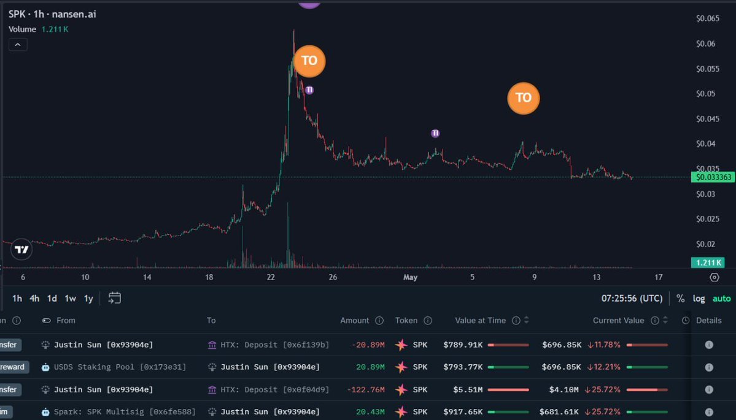
Task: Click the 12.21% change value
Action: [x=604, y=367]
